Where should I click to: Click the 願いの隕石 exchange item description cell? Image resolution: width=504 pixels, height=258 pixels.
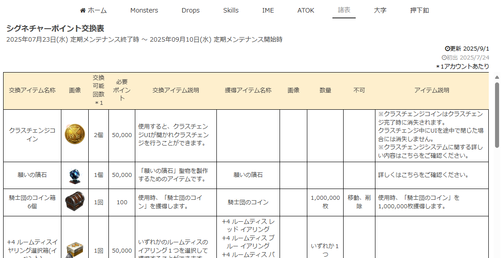[176, 175]
